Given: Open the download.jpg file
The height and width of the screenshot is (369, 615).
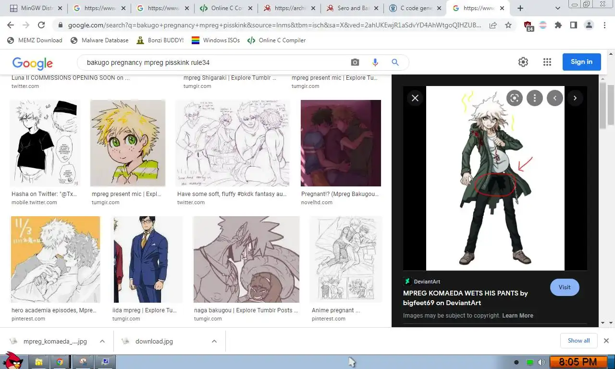Looking at the screenshot, I should (x=154, y=341).
